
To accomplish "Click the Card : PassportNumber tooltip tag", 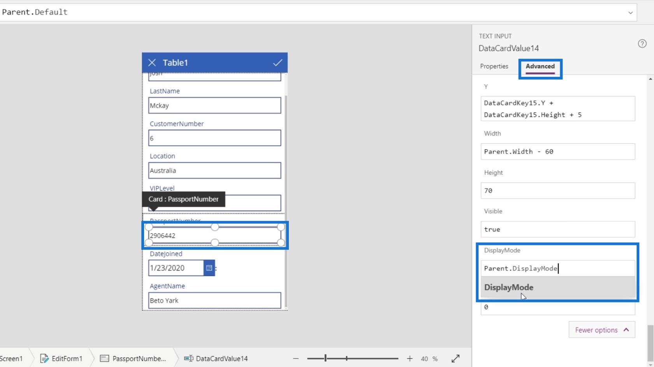I will (x=183, y=199).
